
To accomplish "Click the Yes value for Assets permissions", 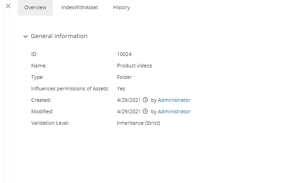I will pos(121,89).
